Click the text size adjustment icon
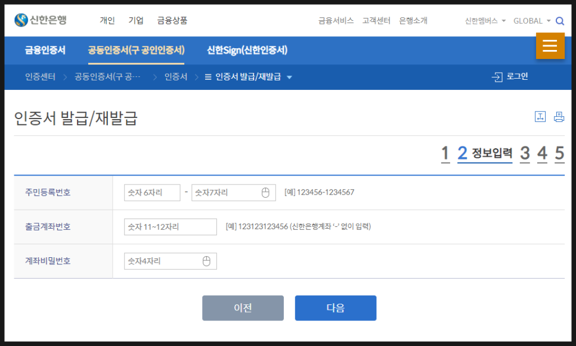Viewport: 576px width, 346px height. click(540, 117)
